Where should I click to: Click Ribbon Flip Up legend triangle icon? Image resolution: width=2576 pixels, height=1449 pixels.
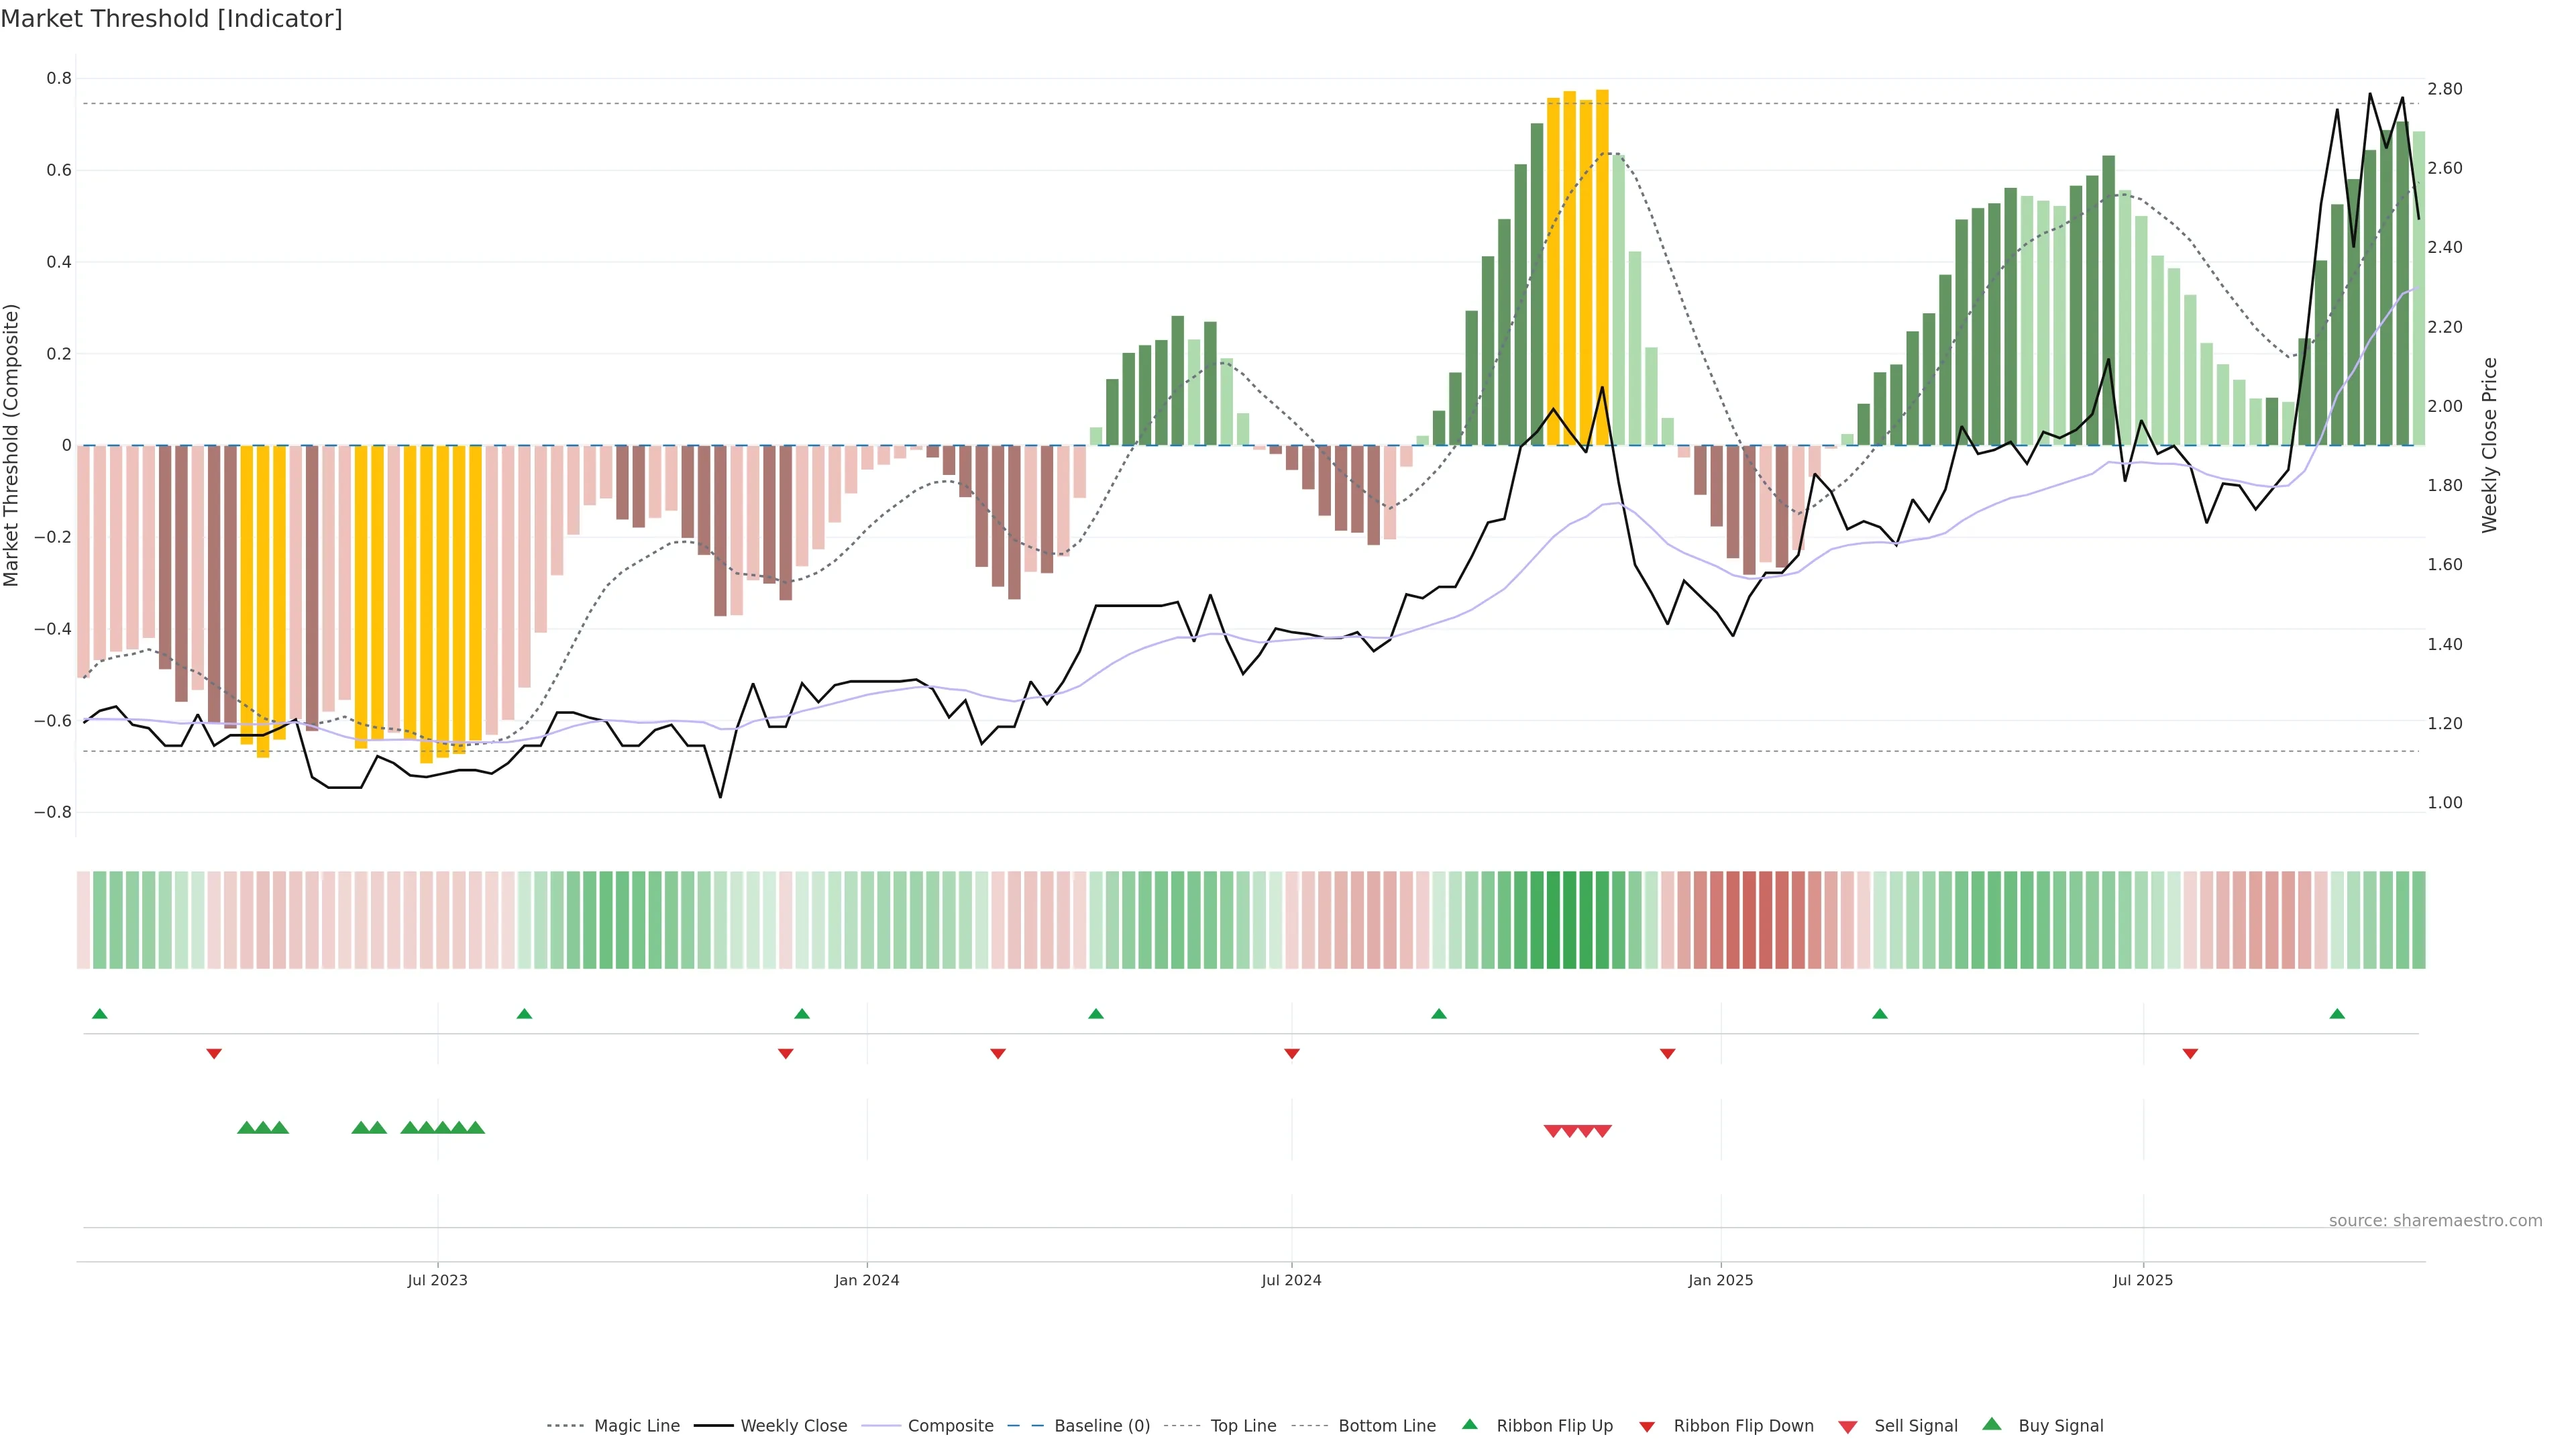tap(1469, 1424)
